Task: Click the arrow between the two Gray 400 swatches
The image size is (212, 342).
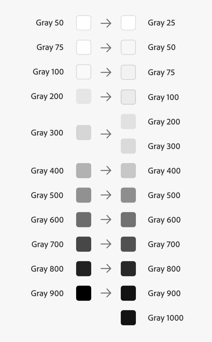Action: coord(106,171)
